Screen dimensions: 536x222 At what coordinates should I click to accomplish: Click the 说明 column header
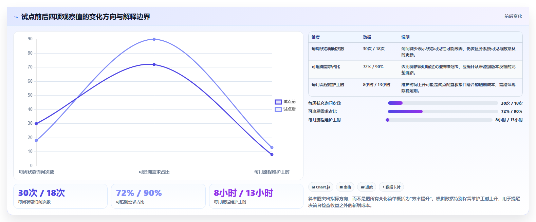[405, 37]
